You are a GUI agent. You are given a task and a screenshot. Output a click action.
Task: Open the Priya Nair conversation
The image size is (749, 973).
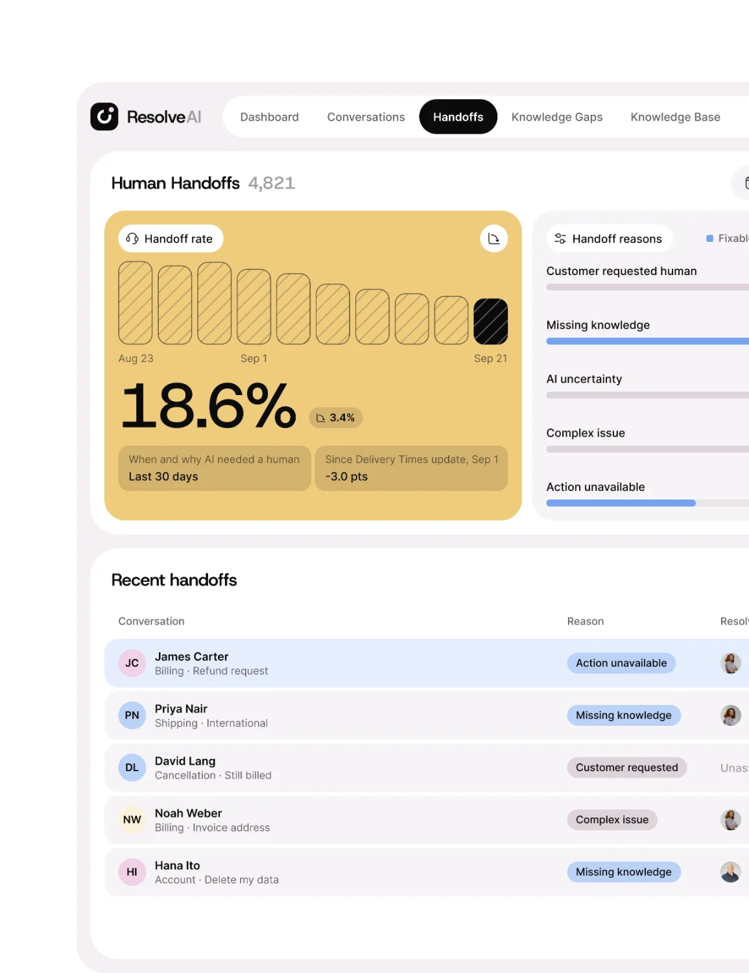(x=427, y=715)
